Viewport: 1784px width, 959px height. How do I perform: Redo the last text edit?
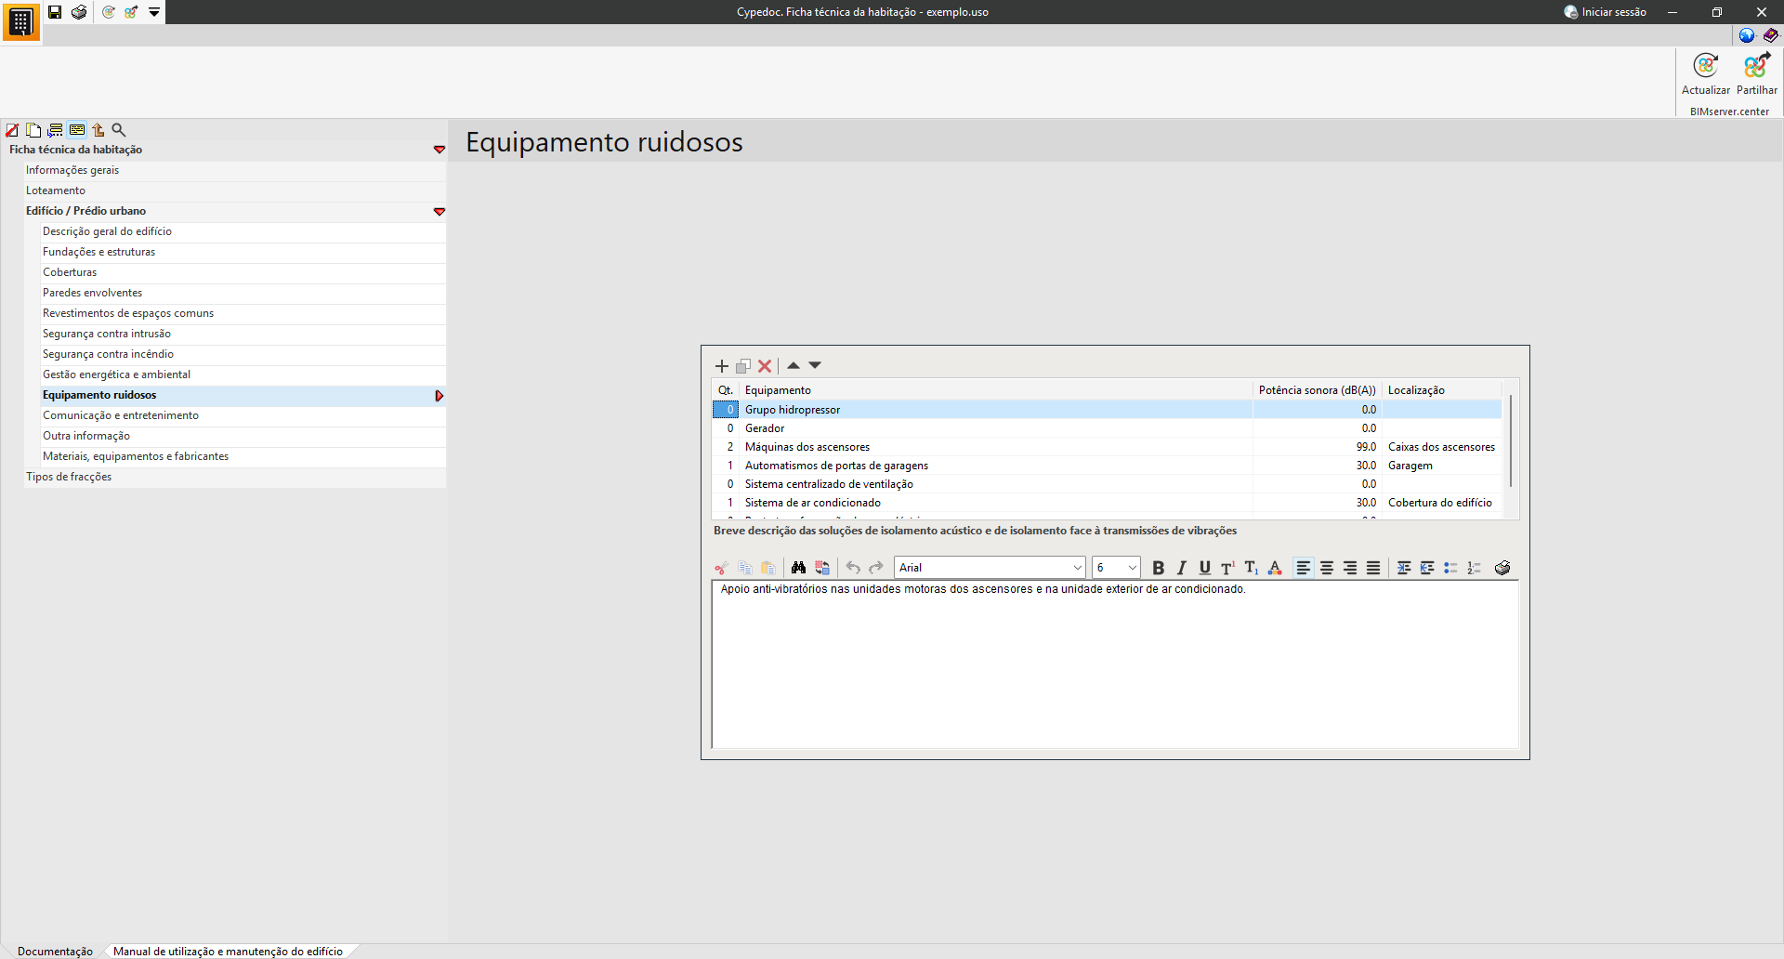click(876, 568)
